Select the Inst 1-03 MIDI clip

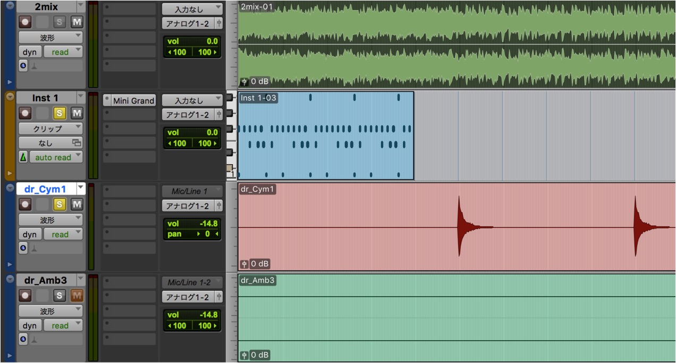(326, 136)
